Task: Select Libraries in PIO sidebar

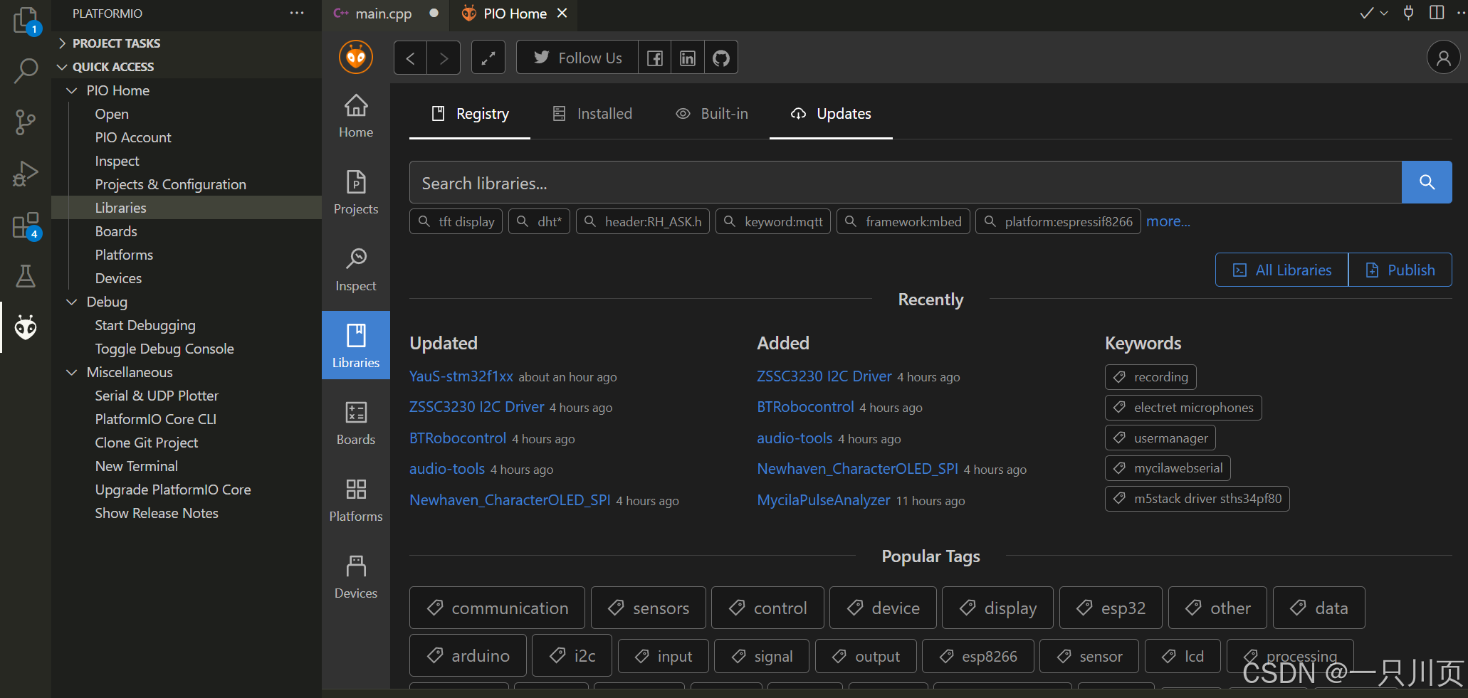Action: [x=356, y=346]
